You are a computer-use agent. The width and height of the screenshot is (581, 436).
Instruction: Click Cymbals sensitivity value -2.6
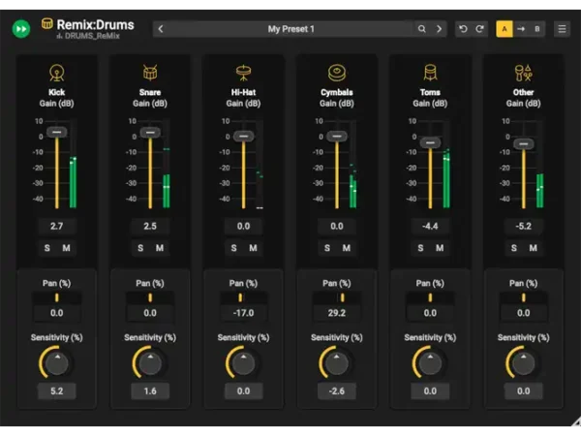[337, 391]
